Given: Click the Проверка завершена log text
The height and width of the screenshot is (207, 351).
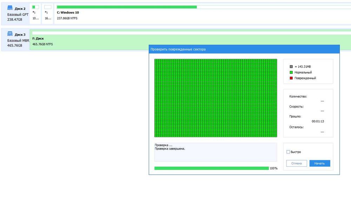Looking at the screenshot, I should point(170,149).
